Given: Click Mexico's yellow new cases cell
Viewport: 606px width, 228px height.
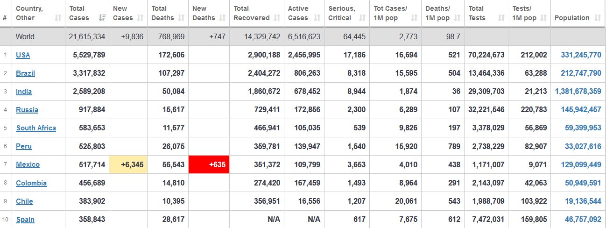Looking at the screenshot, I should [x=128, y=164].
